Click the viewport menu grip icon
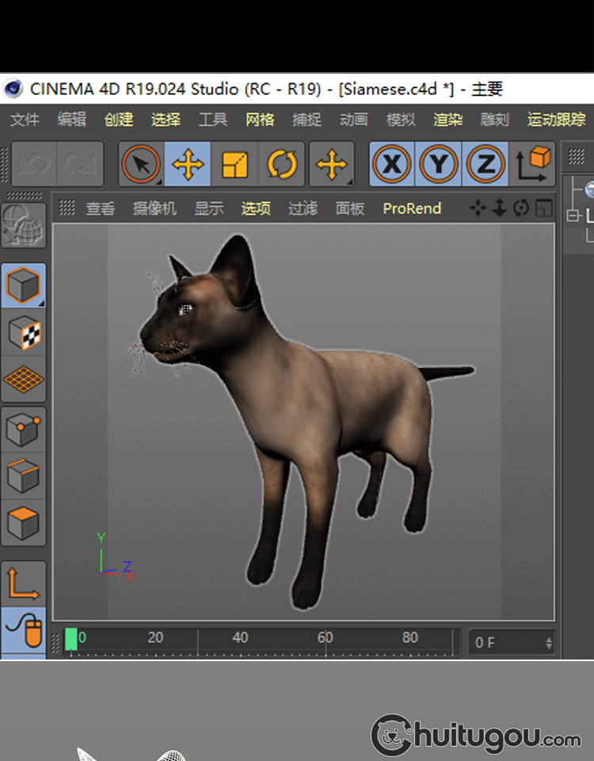This screenshot has height=761, width=594. pyautogui.click(x=67, y=208)
